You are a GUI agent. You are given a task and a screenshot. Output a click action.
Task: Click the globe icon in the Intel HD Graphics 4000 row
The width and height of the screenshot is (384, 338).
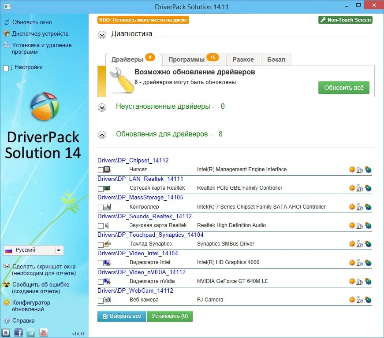click(368, 262)
